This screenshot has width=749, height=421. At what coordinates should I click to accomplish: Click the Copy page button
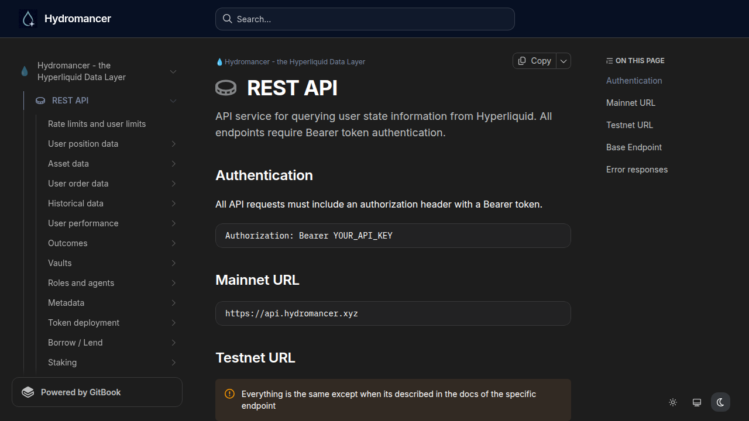[x=535, y=61]
